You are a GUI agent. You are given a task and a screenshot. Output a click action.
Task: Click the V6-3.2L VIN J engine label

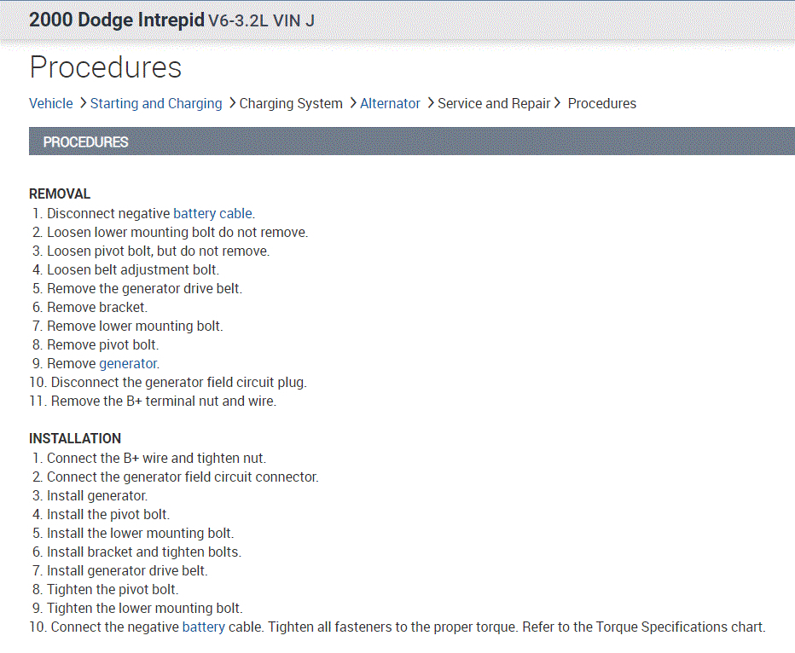click(261, 20)
